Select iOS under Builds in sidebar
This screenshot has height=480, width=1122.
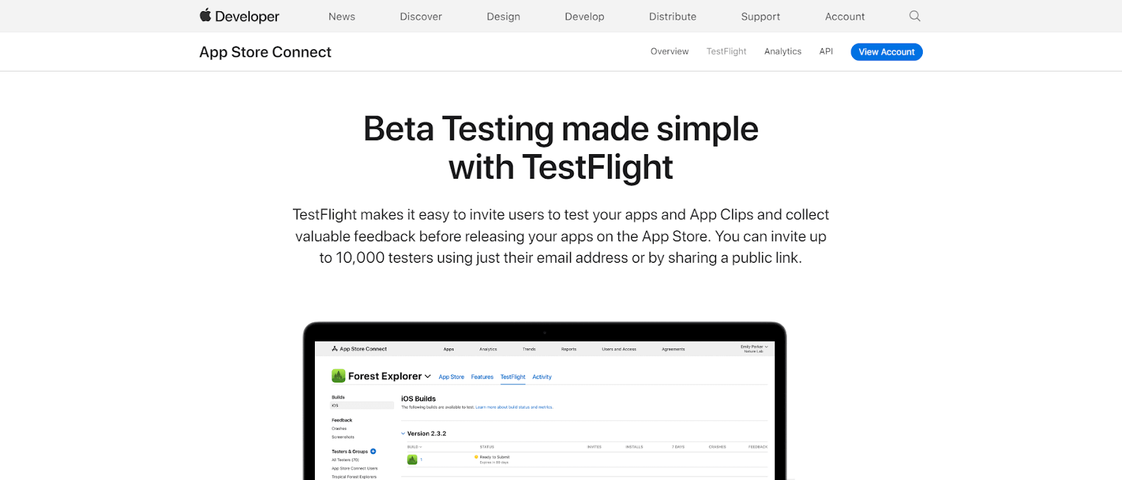point(363,406)
